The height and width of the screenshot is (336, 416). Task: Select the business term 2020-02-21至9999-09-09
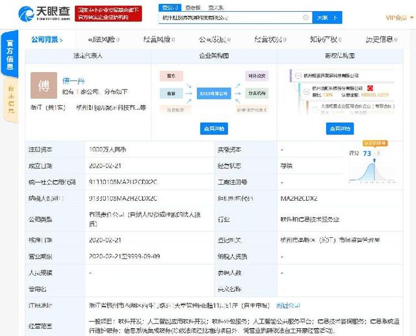(124, 257)
